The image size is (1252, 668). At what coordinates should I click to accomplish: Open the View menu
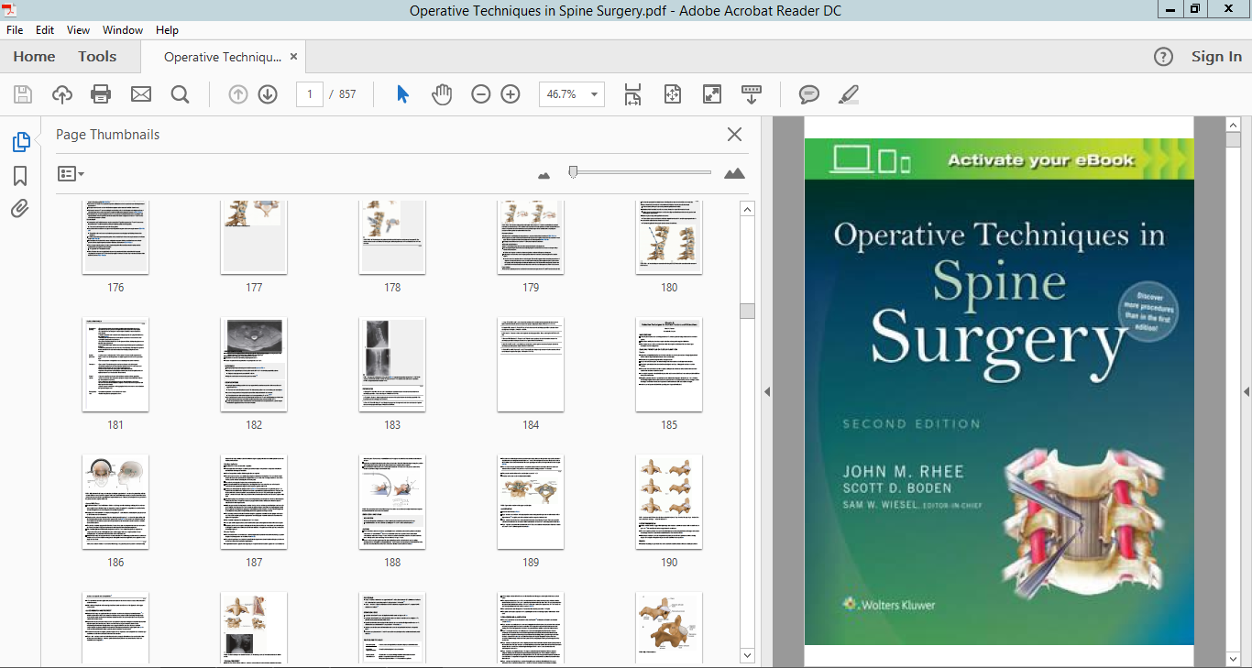tap(78, 30)
